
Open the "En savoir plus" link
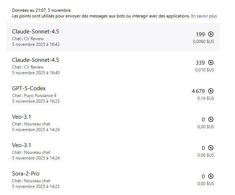204,16
